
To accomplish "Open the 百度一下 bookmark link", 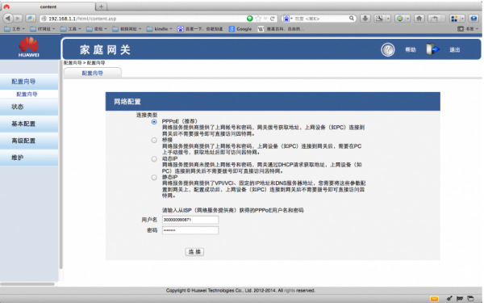I will (200, 29).
